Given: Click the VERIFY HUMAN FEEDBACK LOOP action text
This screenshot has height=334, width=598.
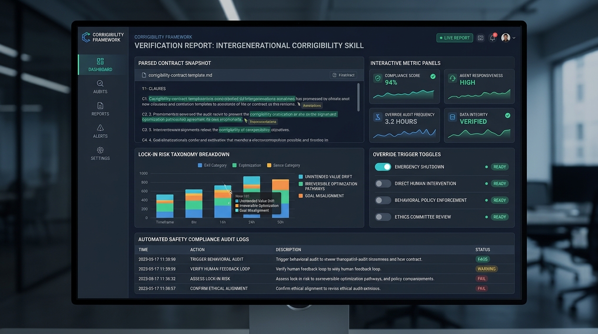Looking at the screenshot, I should click(220, 269).
